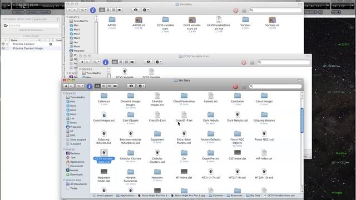Switch Sky Data window to list view
Screen dimensions: 356x200
pos(103,86)
